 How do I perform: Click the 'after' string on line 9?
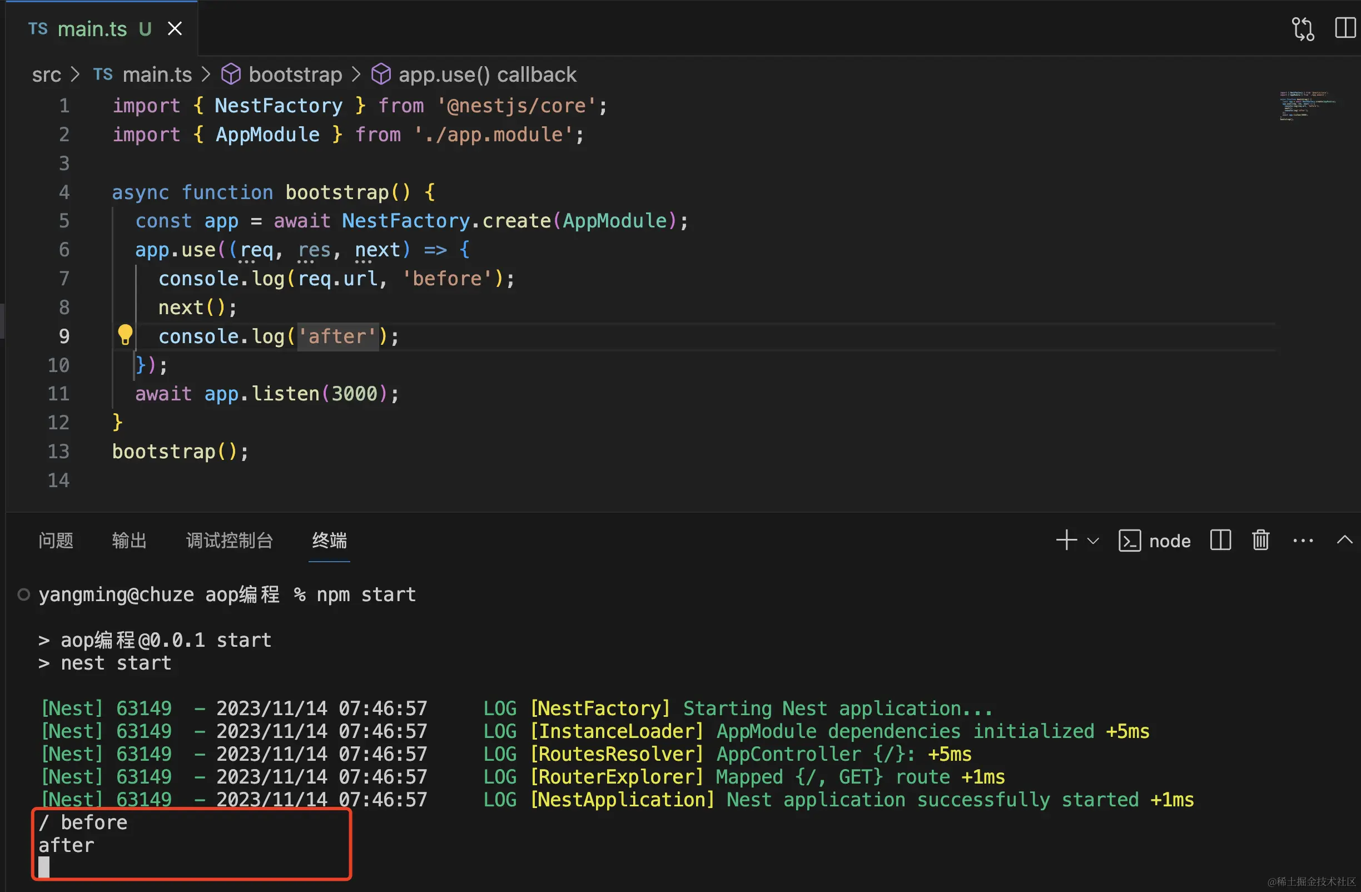(x=337, y=336)
